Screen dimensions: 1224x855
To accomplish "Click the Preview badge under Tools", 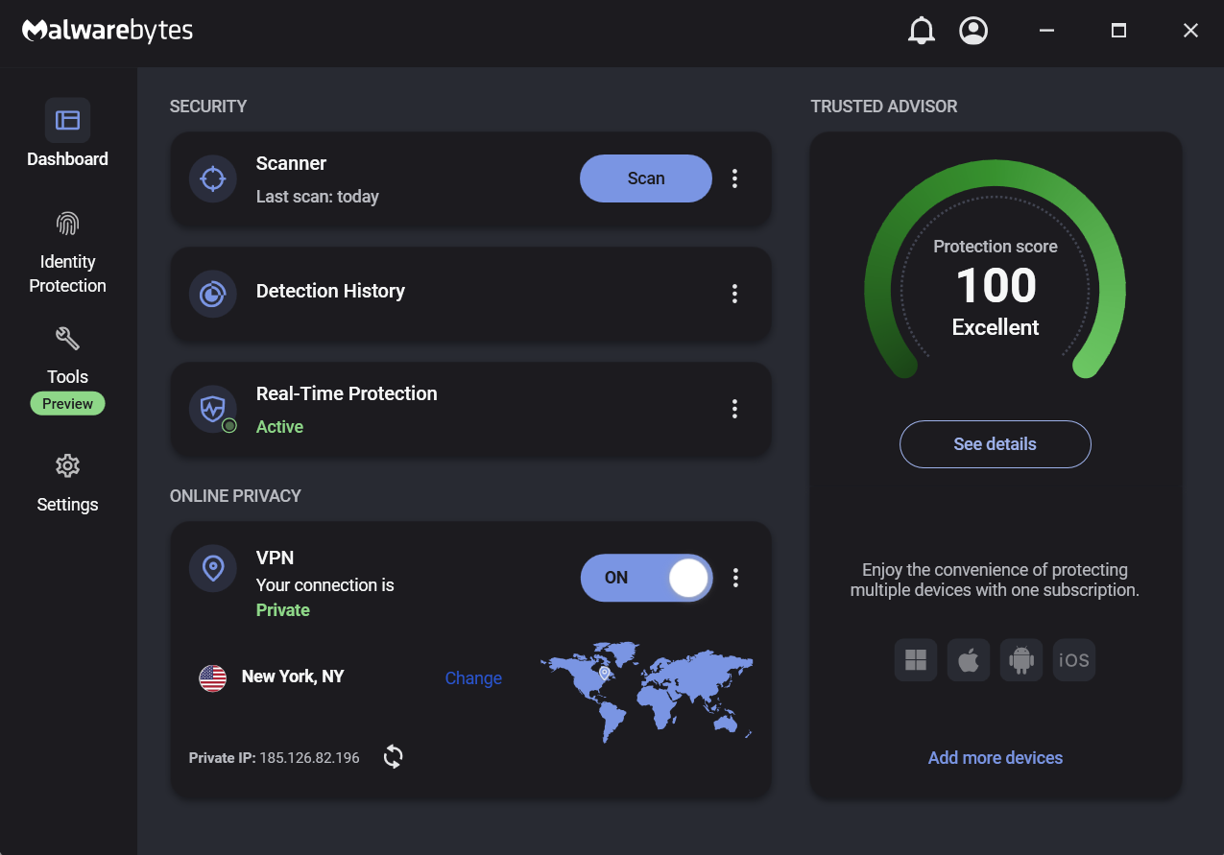I will tap(67, 404).
